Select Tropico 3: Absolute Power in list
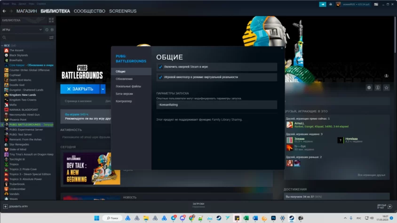 click(25, 179)
